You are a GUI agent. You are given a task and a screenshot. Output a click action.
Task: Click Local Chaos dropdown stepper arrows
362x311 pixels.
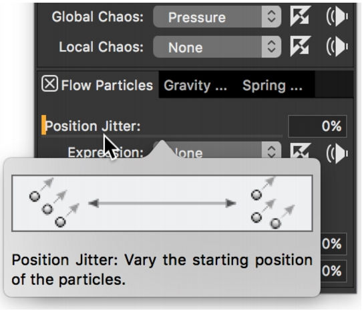[271, 47]
